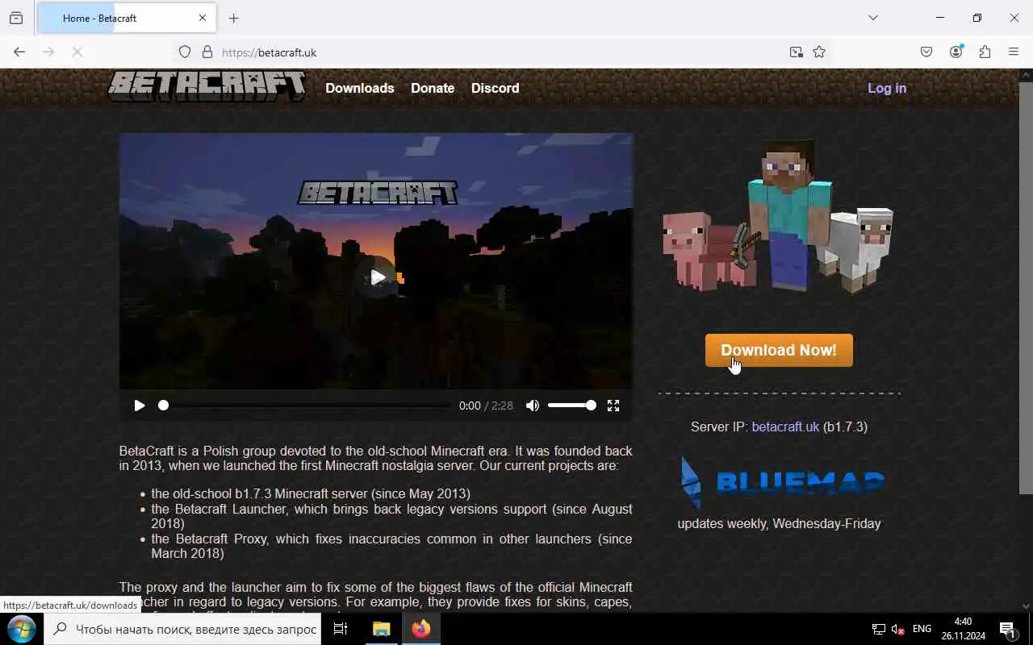Image resolution: width=1033 pixels, height=645 pixels.
Task: Click the Betacraft logo in header
Action: pos(207,86)
